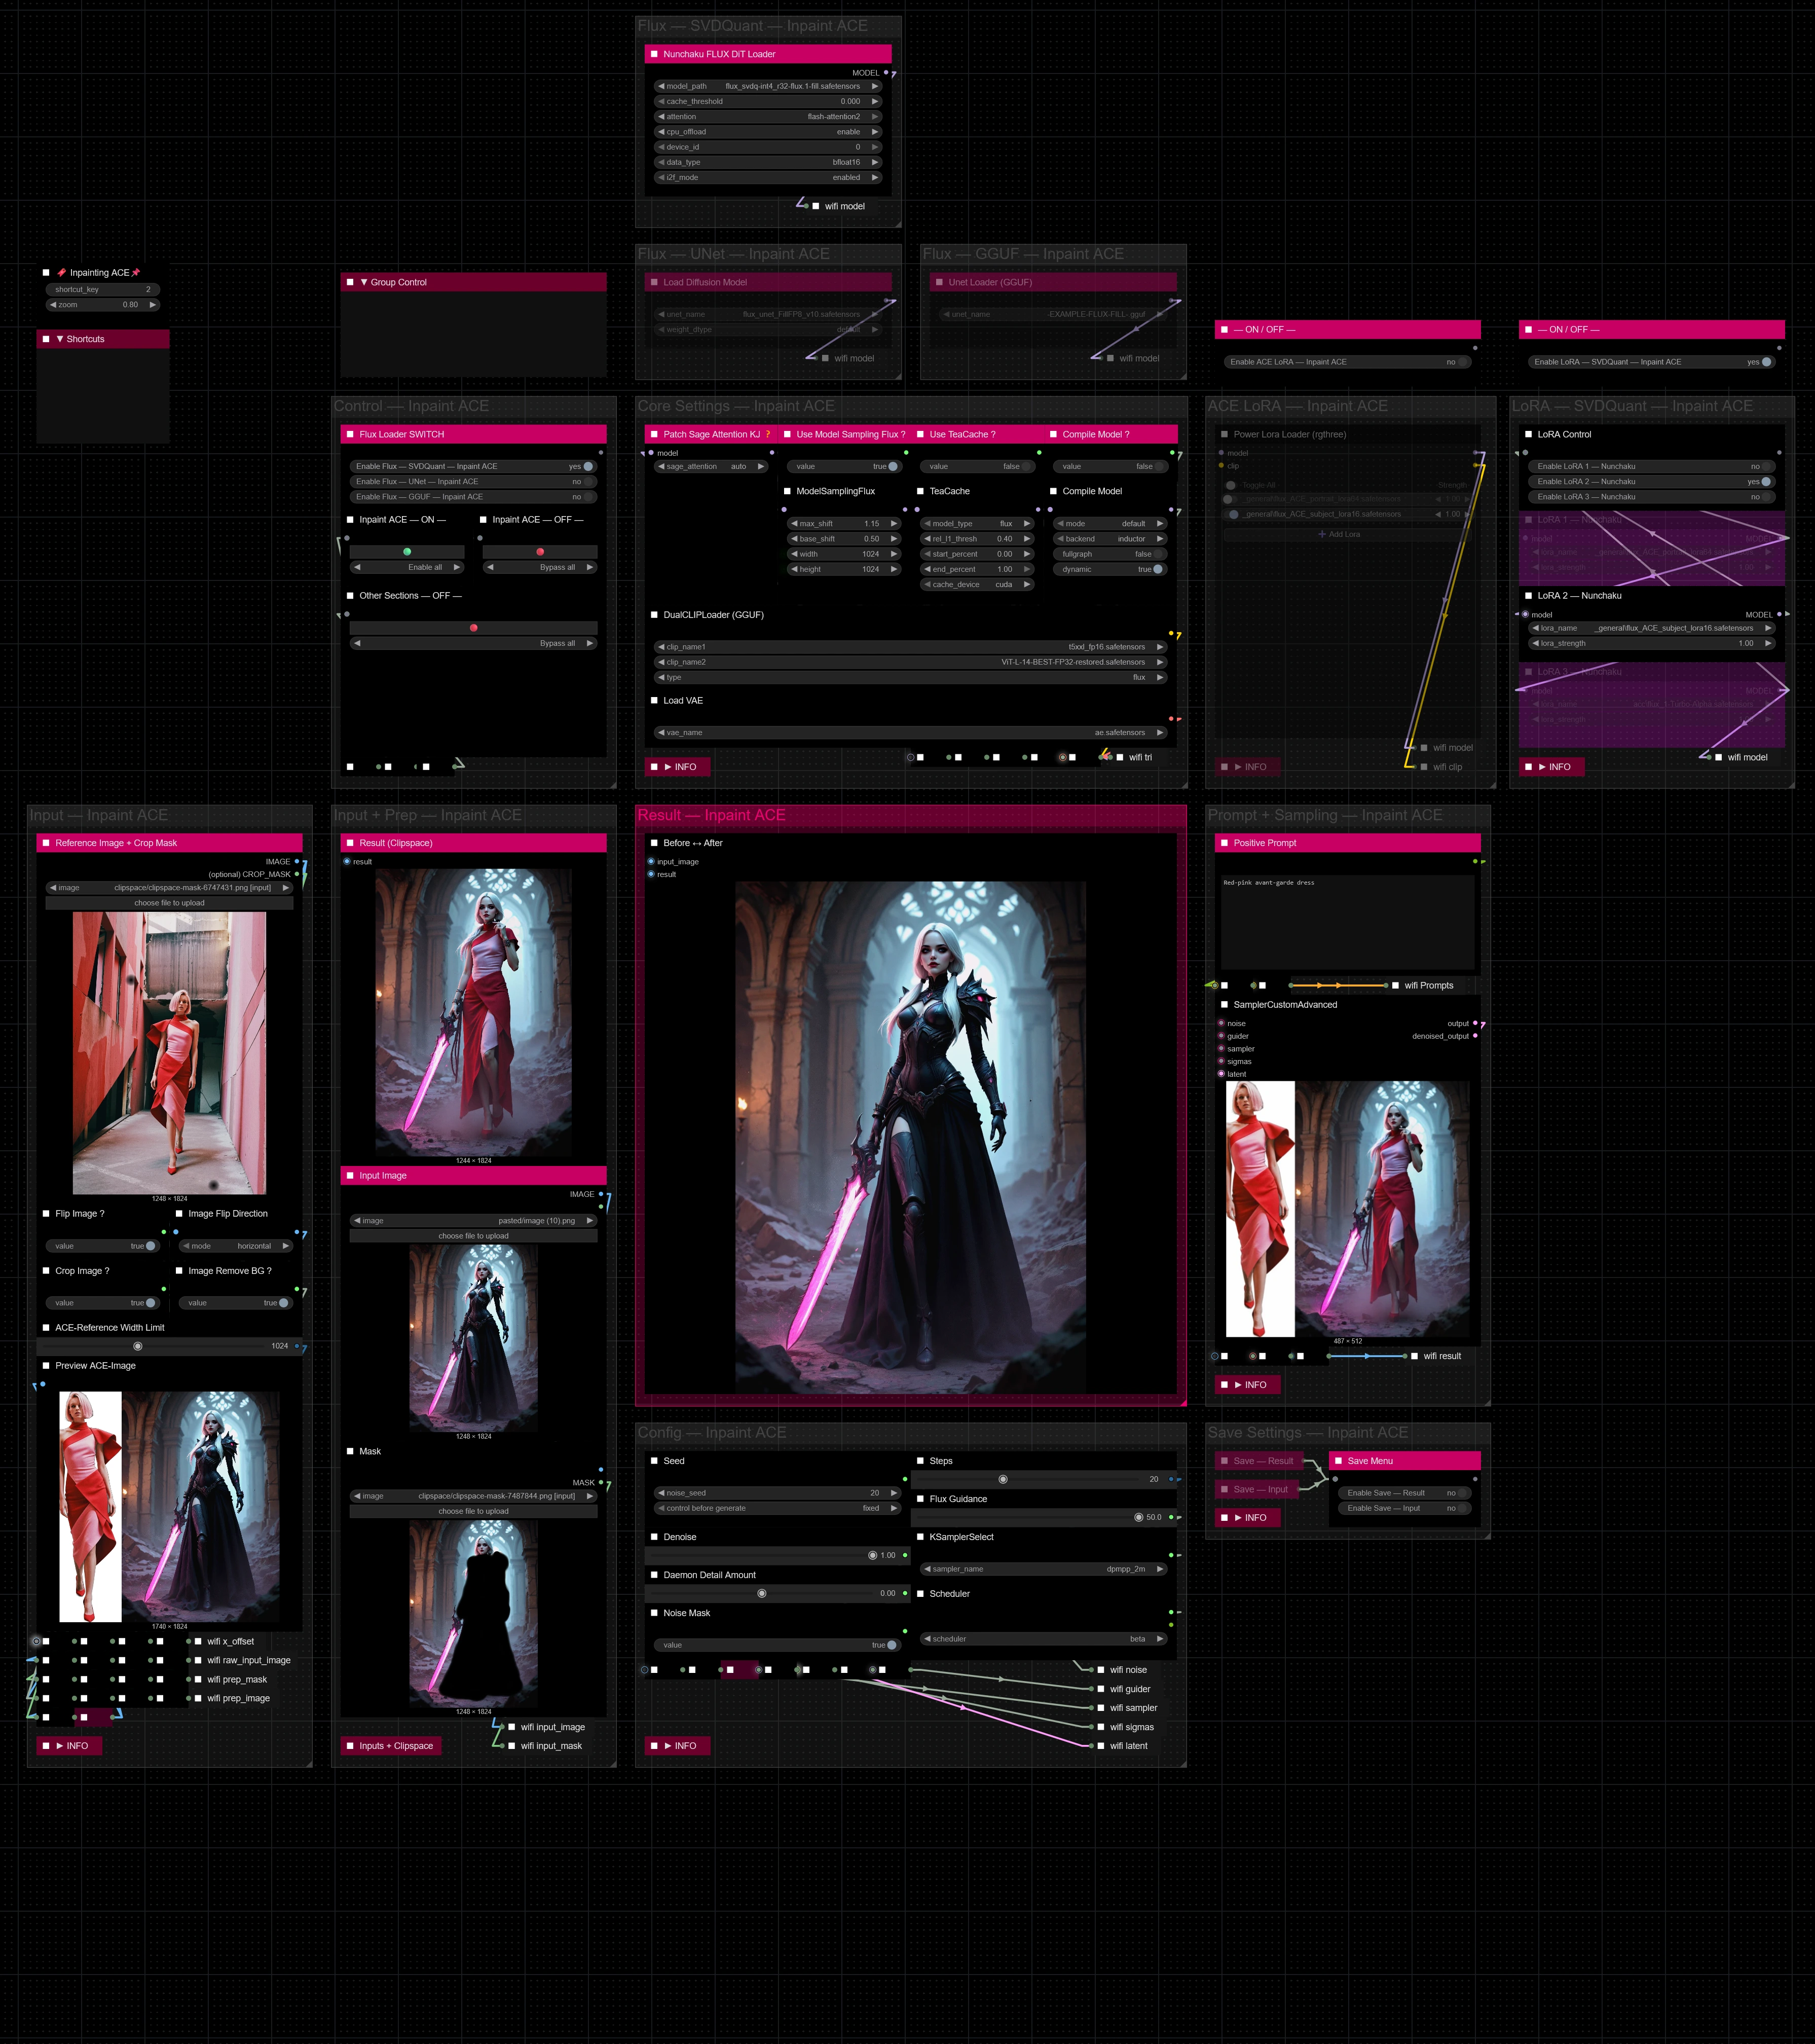
Task: Click the Steps slider handle
Action: click(1003, 1479)
